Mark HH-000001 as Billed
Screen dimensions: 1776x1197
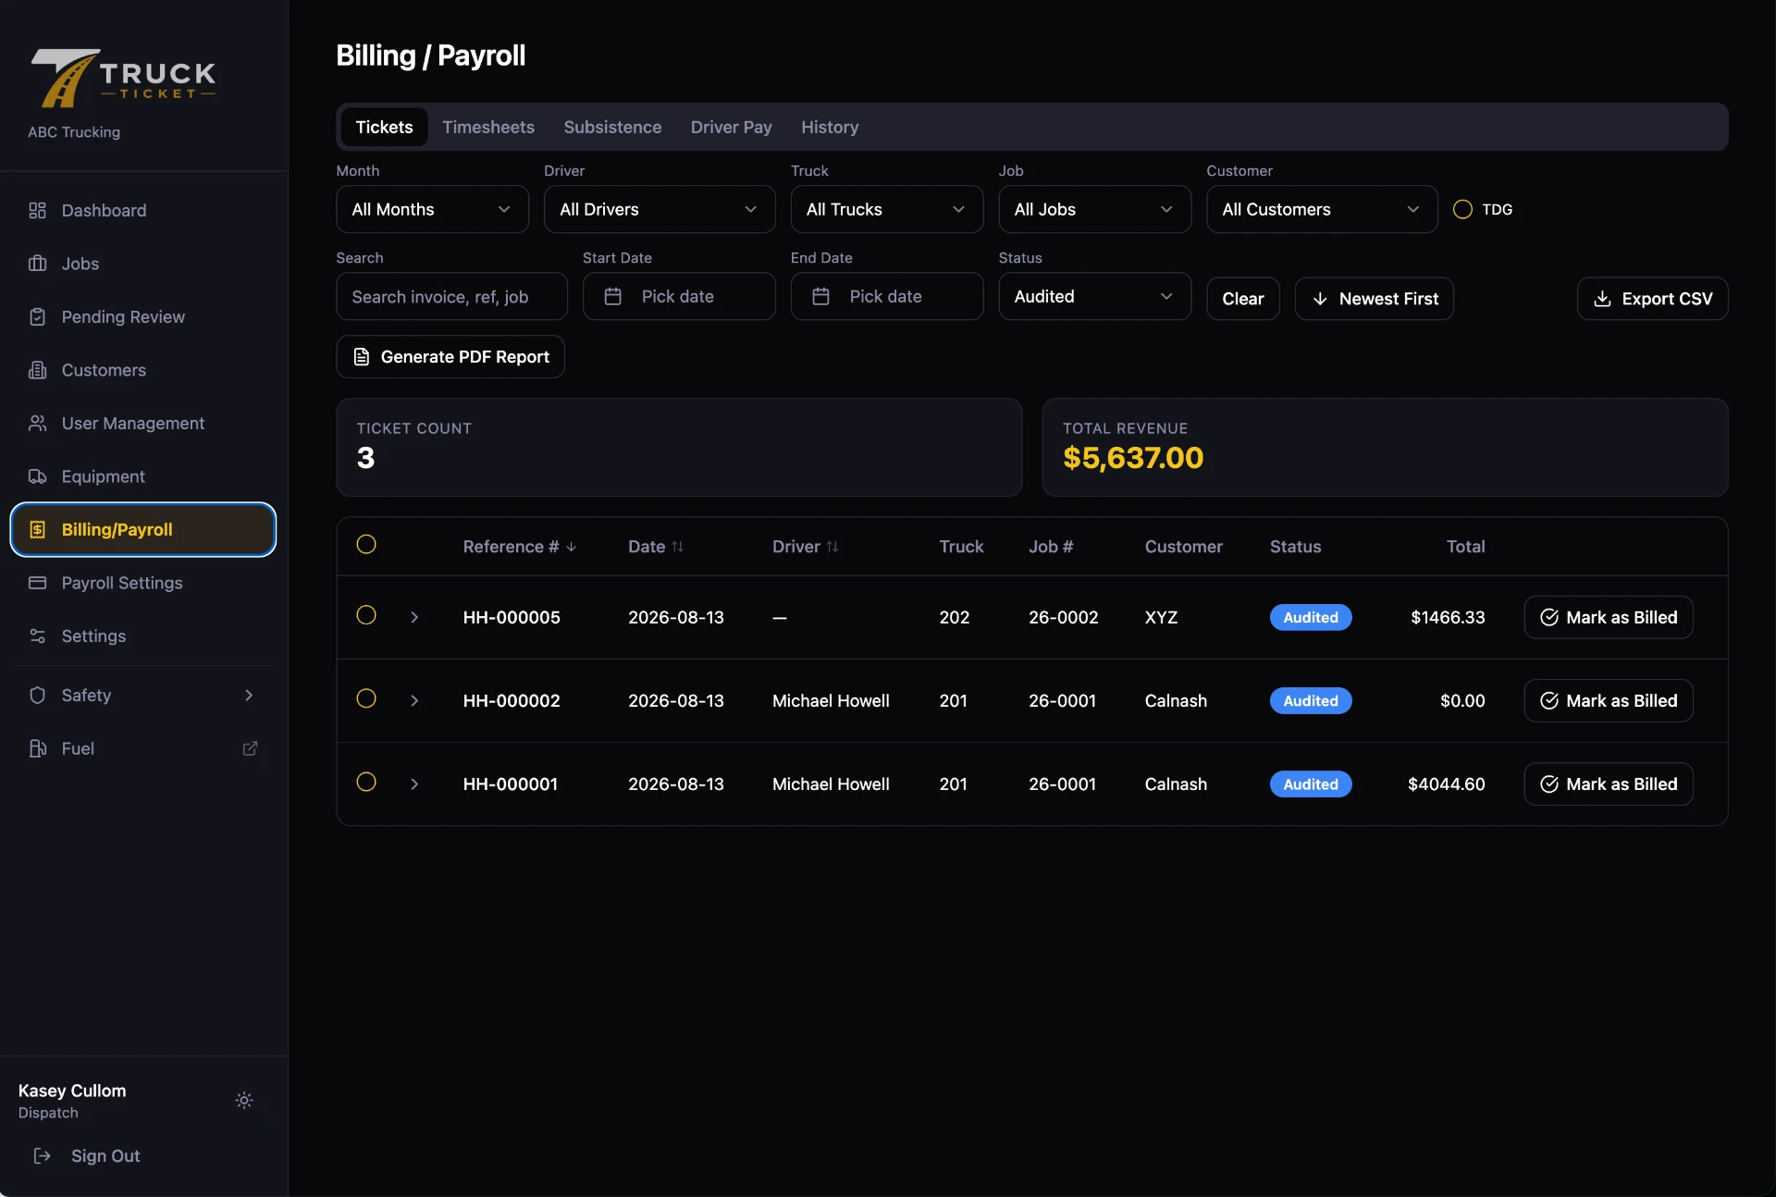coord(1608,784)
